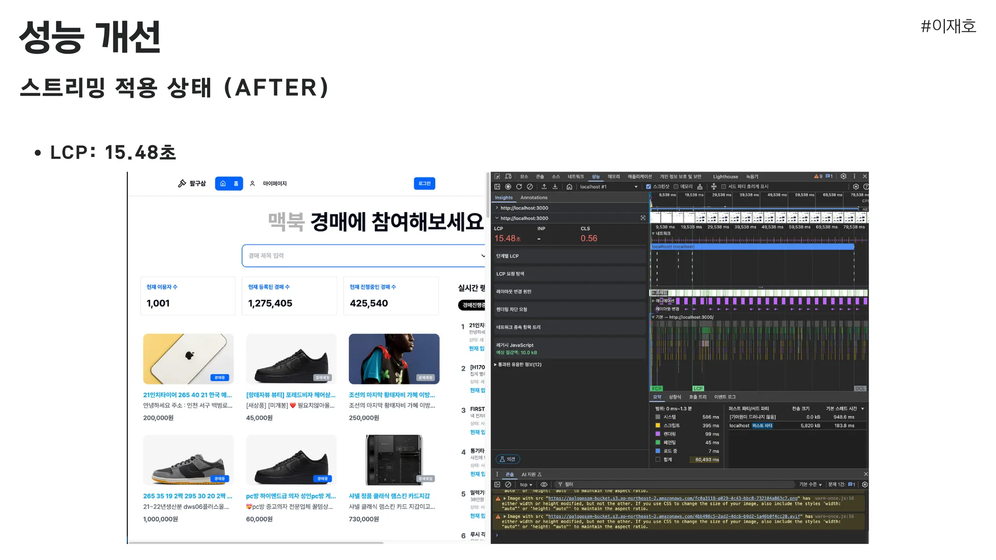Open the 21인치타이어 listing thumbnail
Image resolution: width=996 pixels, height=560 pixels.
point(188,359)
